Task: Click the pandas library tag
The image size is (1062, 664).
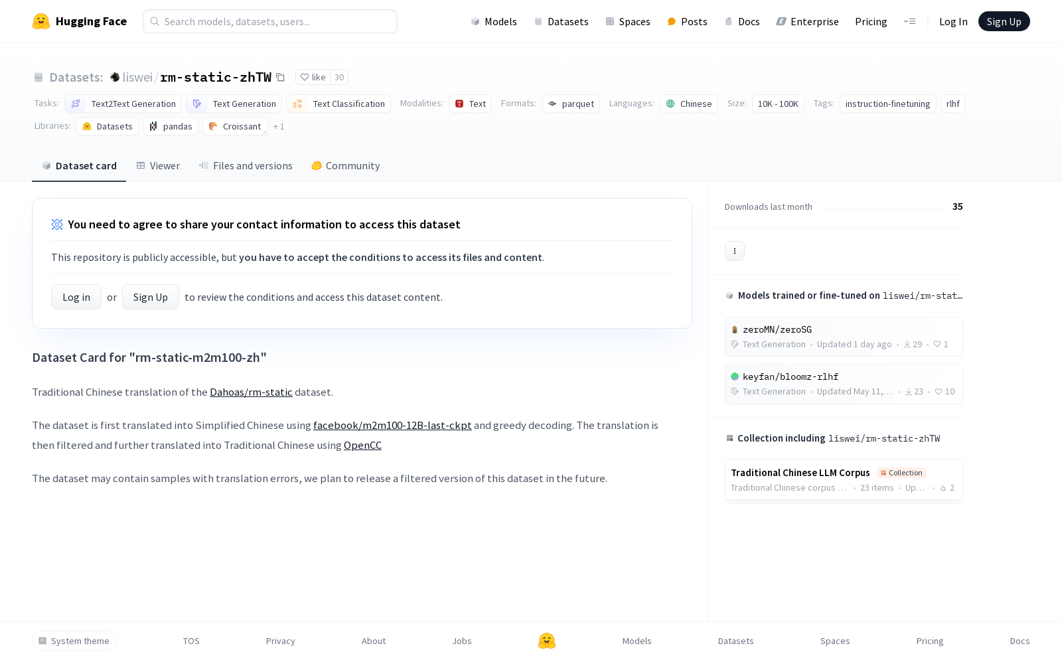Action: click(x=171, y=126)
